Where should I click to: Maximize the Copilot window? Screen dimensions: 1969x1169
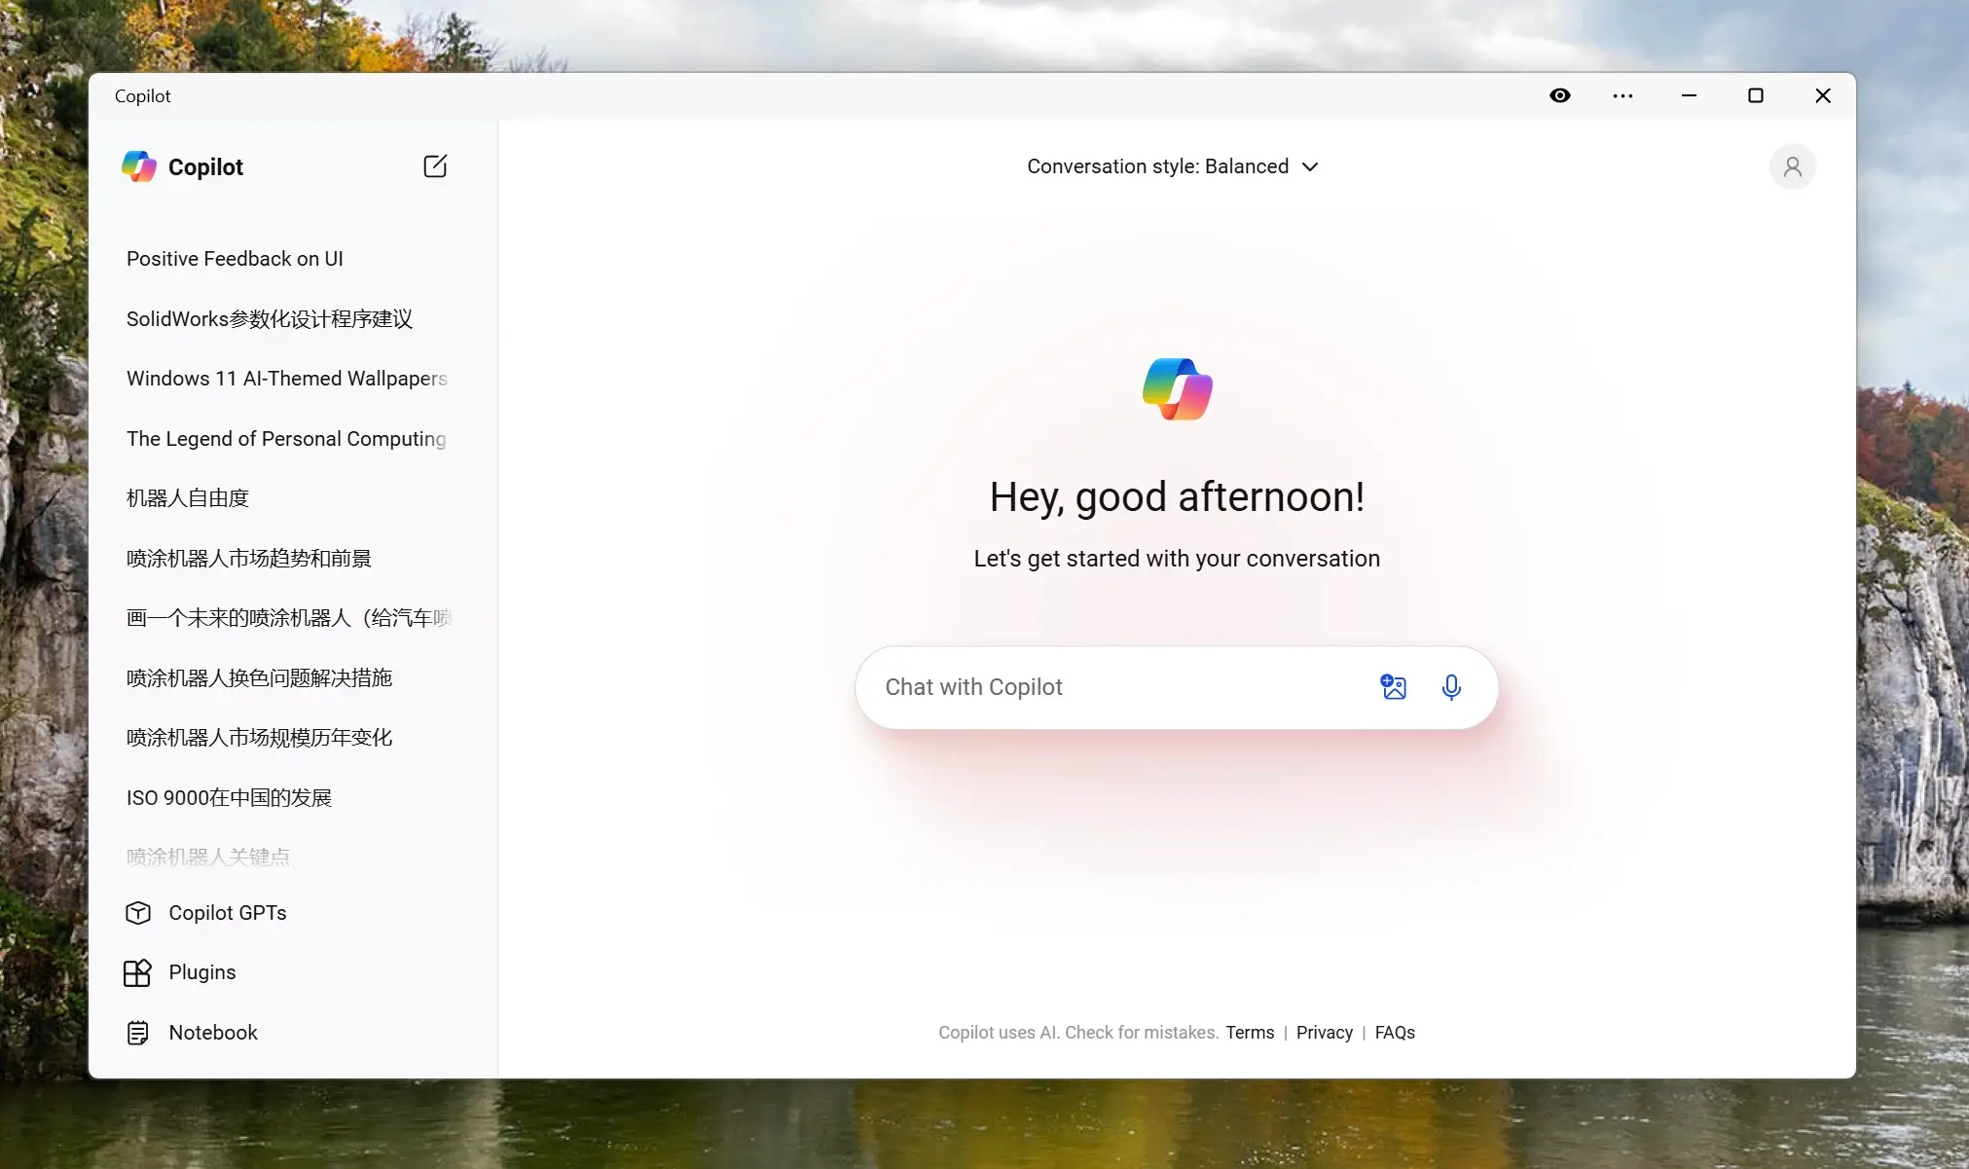click(1755, 95)
